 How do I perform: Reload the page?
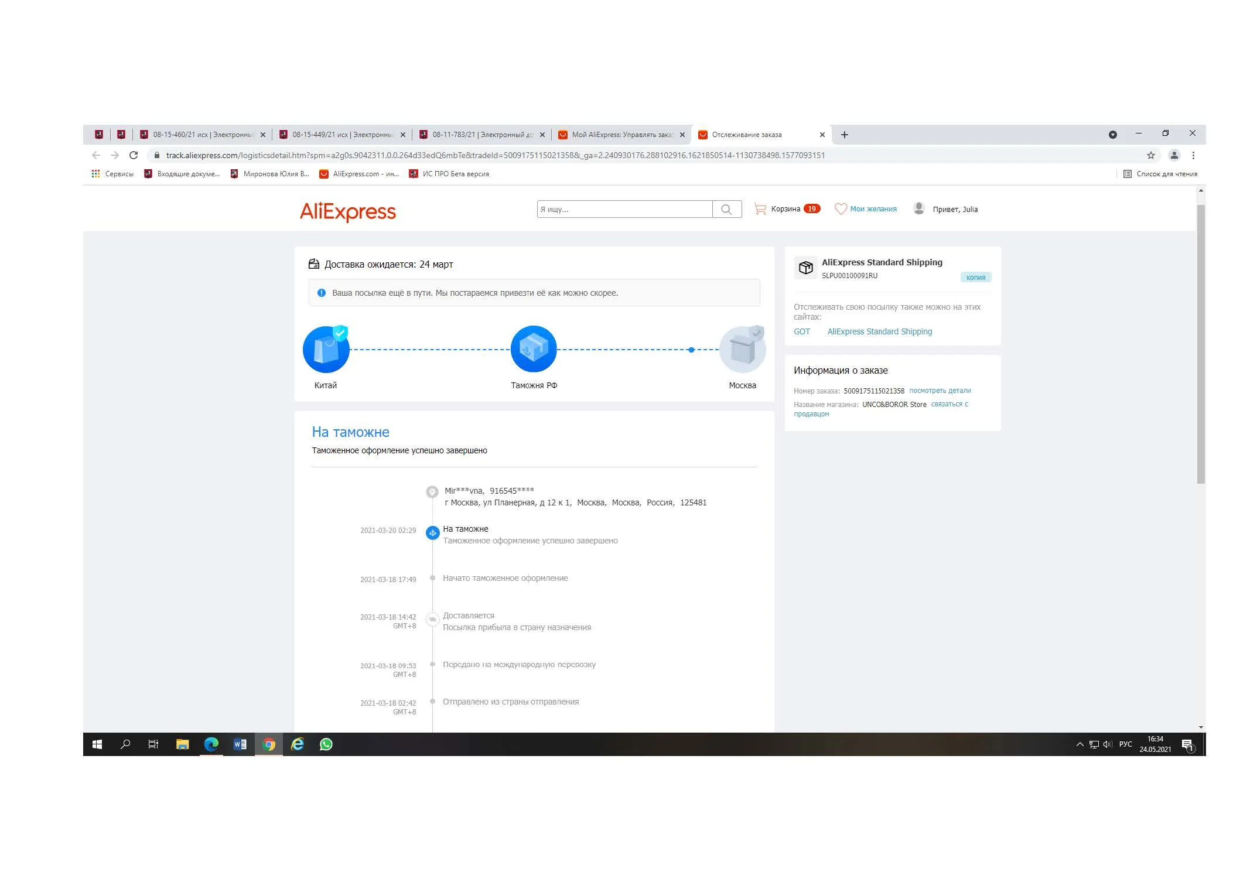134,155
